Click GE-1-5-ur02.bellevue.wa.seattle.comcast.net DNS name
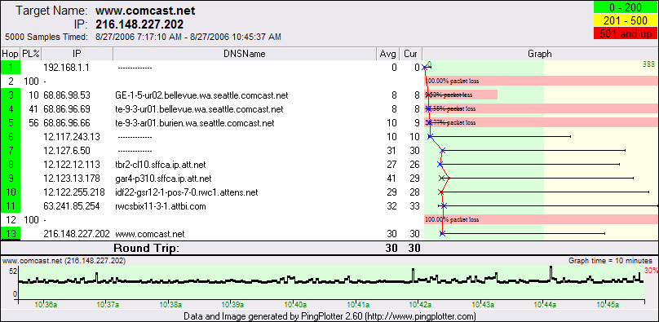The width and height of the screenshot is (659, 322). click(201, 95)
